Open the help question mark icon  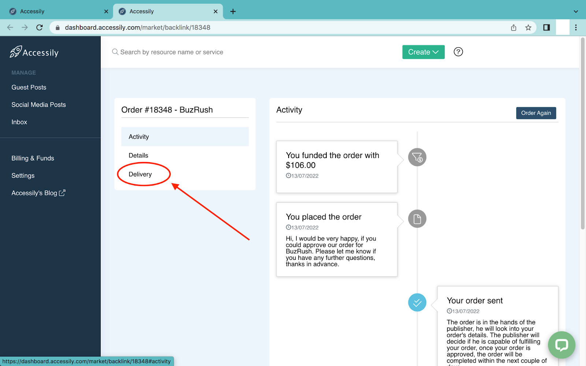pos(458,52)
